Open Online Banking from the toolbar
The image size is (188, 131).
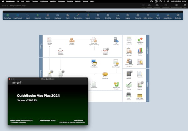point(148,16)
